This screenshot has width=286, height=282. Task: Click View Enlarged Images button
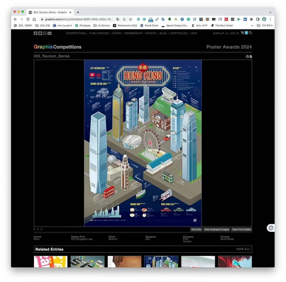(x=217, y=229)
